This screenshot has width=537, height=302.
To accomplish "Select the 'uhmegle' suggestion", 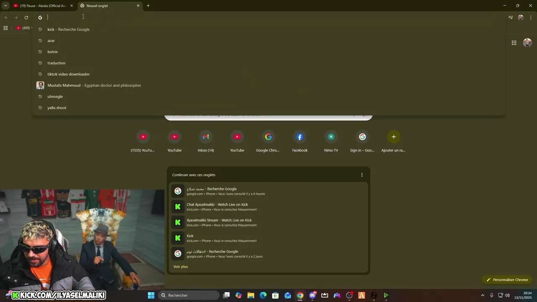I will [x=268, y=96].
